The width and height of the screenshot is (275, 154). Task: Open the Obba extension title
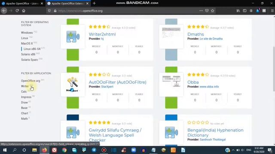[193, 82]
